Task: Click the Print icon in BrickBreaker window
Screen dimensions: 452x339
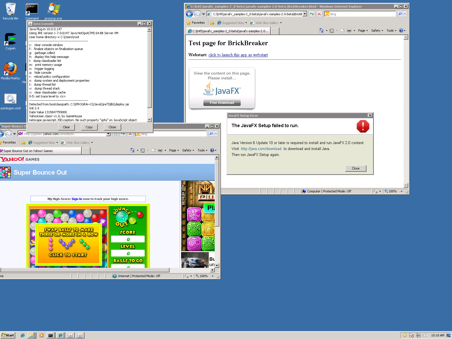Action: pos(349,31)
